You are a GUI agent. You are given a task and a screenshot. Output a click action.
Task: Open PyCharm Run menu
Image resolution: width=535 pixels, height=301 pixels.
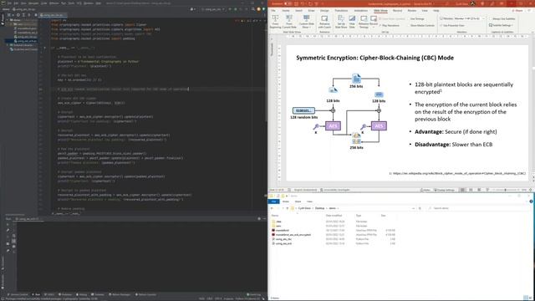tap(64, 3)
